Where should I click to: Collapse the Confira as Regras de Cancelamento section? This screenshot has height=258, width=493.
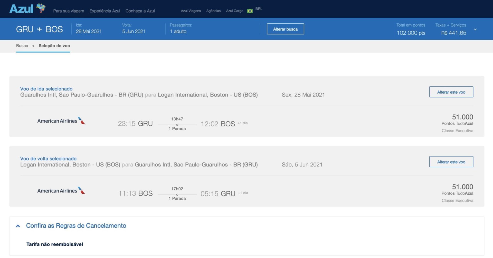coord(18,226)
